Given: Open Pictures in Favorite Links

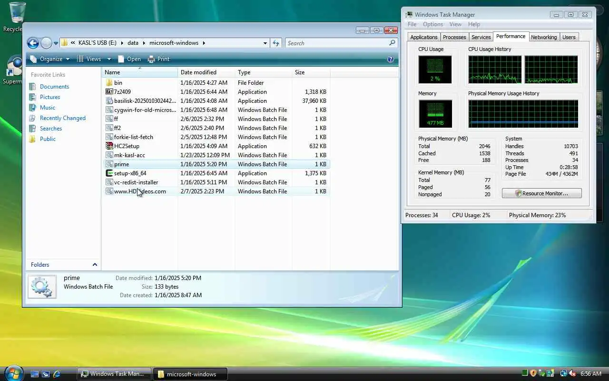Looking at the screenshot, I should [50, 97].
